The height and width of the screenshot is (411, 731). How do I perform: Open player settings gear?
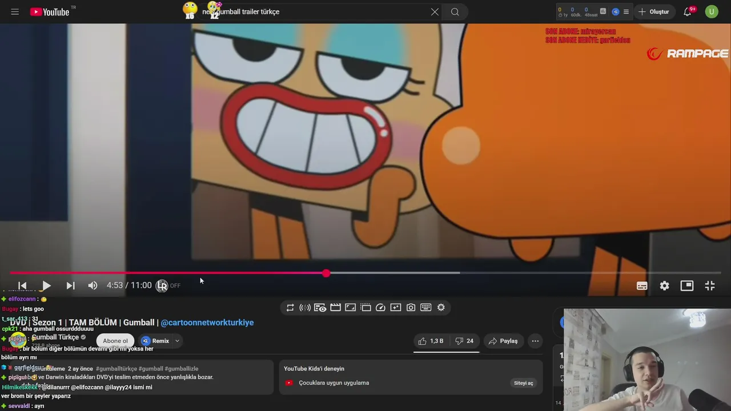point(664,285)
